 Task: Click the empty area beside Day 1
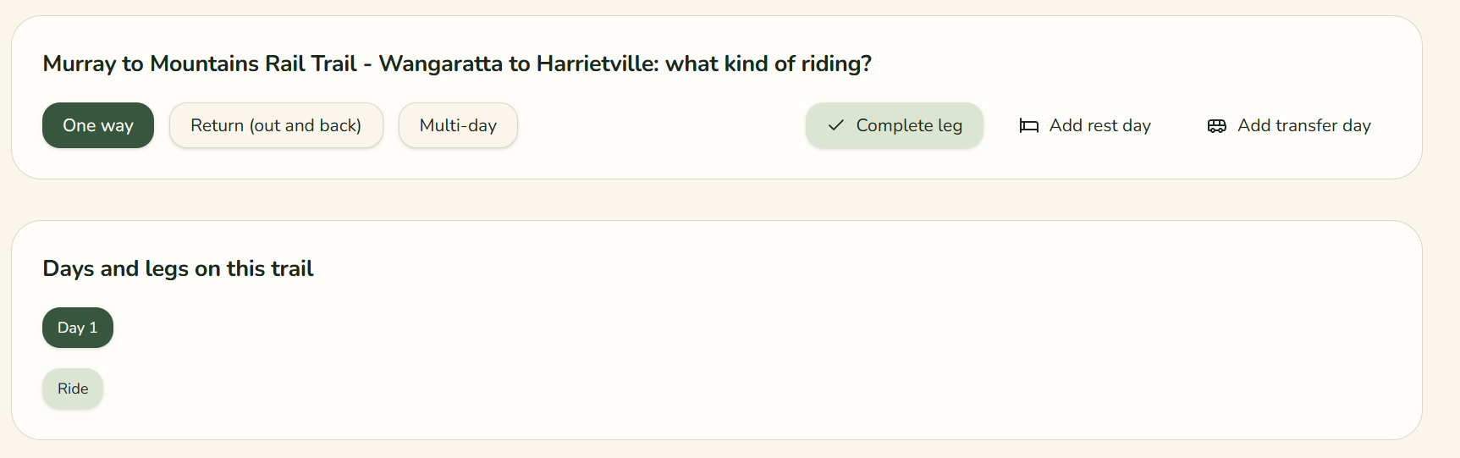pyautogui.click(x=677, y=328)
